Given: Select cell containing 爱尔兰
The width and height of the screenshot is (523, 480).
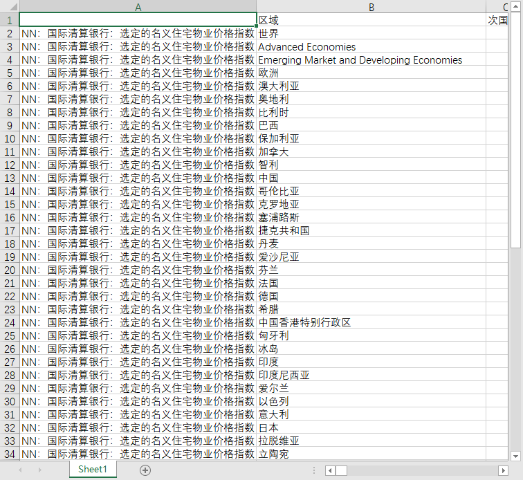Looking at the screenshot, I should click(371, 388).
